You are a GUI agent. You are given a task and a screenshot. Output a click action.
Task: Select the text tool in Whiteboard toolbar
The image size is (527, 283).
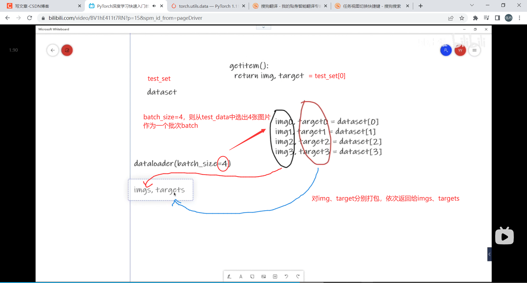point(241,277)
